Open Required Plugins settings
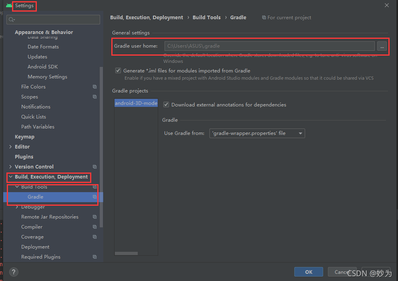The image size is (398, 281). (41, 257)
